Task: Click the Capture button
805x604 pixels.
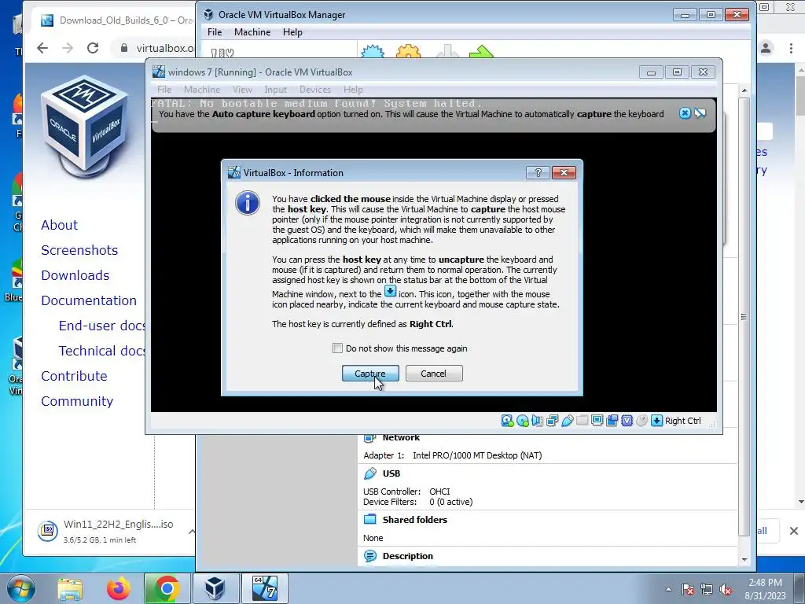Action: (x=370, y=374)
